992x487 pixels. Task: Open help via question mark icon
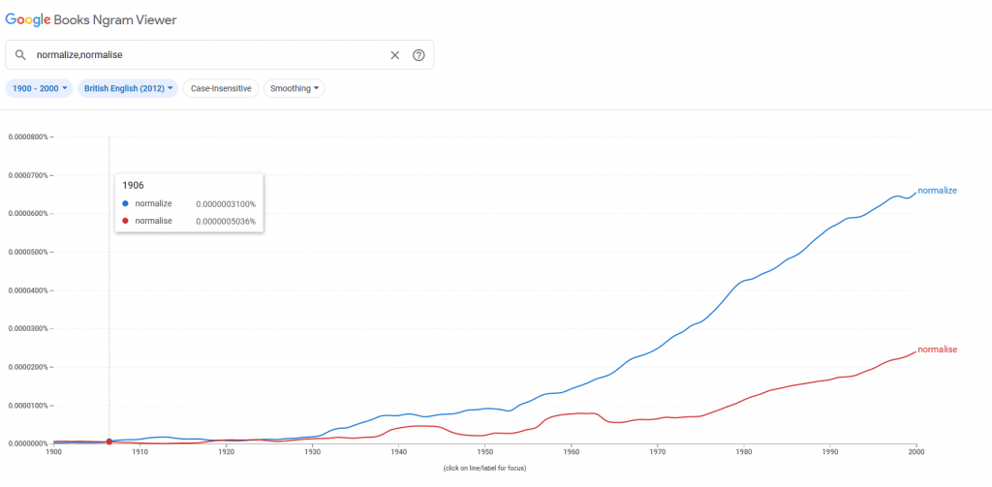coord(418,55)
